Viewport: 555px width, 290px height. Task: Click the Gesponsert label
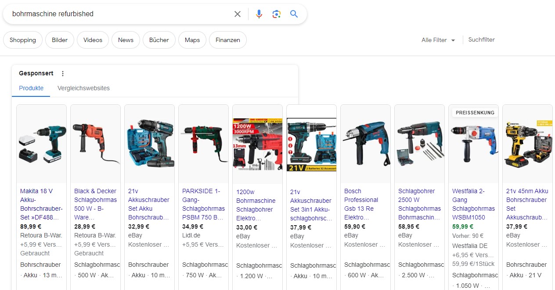coord(36,73)
